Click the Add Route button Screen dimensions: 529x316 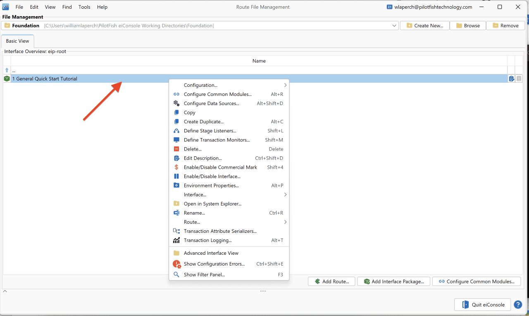331,281
